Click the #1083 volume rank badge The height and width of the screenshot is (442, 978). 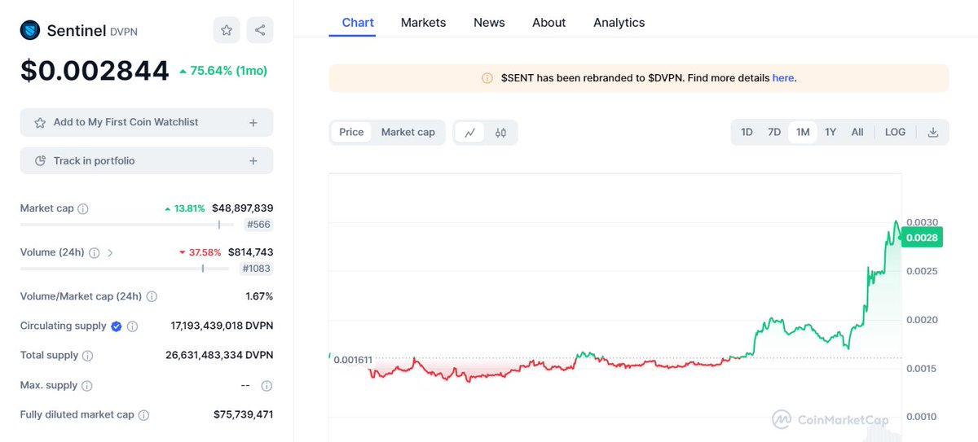[x=256, y=269]
